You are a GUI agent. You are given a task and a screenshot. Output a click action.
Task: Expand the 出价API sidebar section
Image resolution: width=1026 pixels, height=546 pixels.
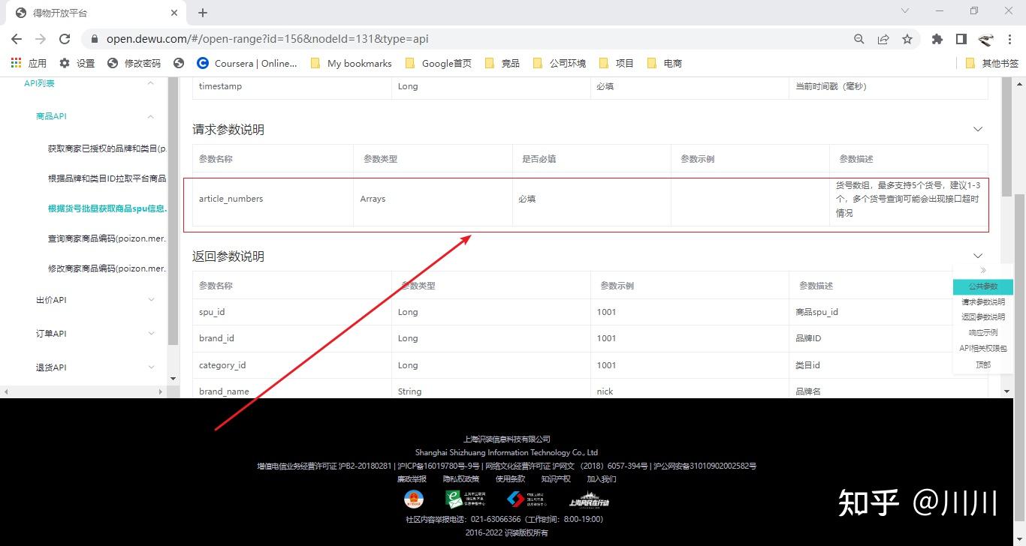coord(150,300)
